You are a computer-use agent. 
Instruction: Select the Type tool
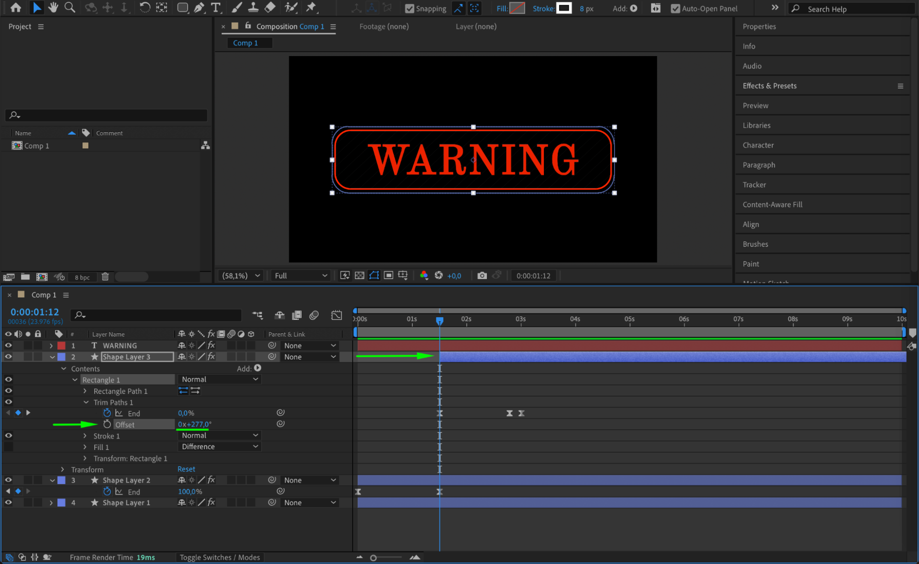tap(215, 7)
